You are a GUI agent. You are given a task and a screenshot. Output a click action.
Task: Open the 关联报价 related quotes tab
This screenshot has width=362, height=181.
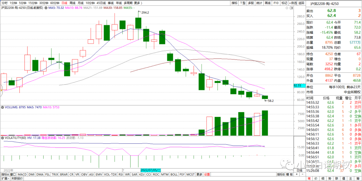pos(17,179)
